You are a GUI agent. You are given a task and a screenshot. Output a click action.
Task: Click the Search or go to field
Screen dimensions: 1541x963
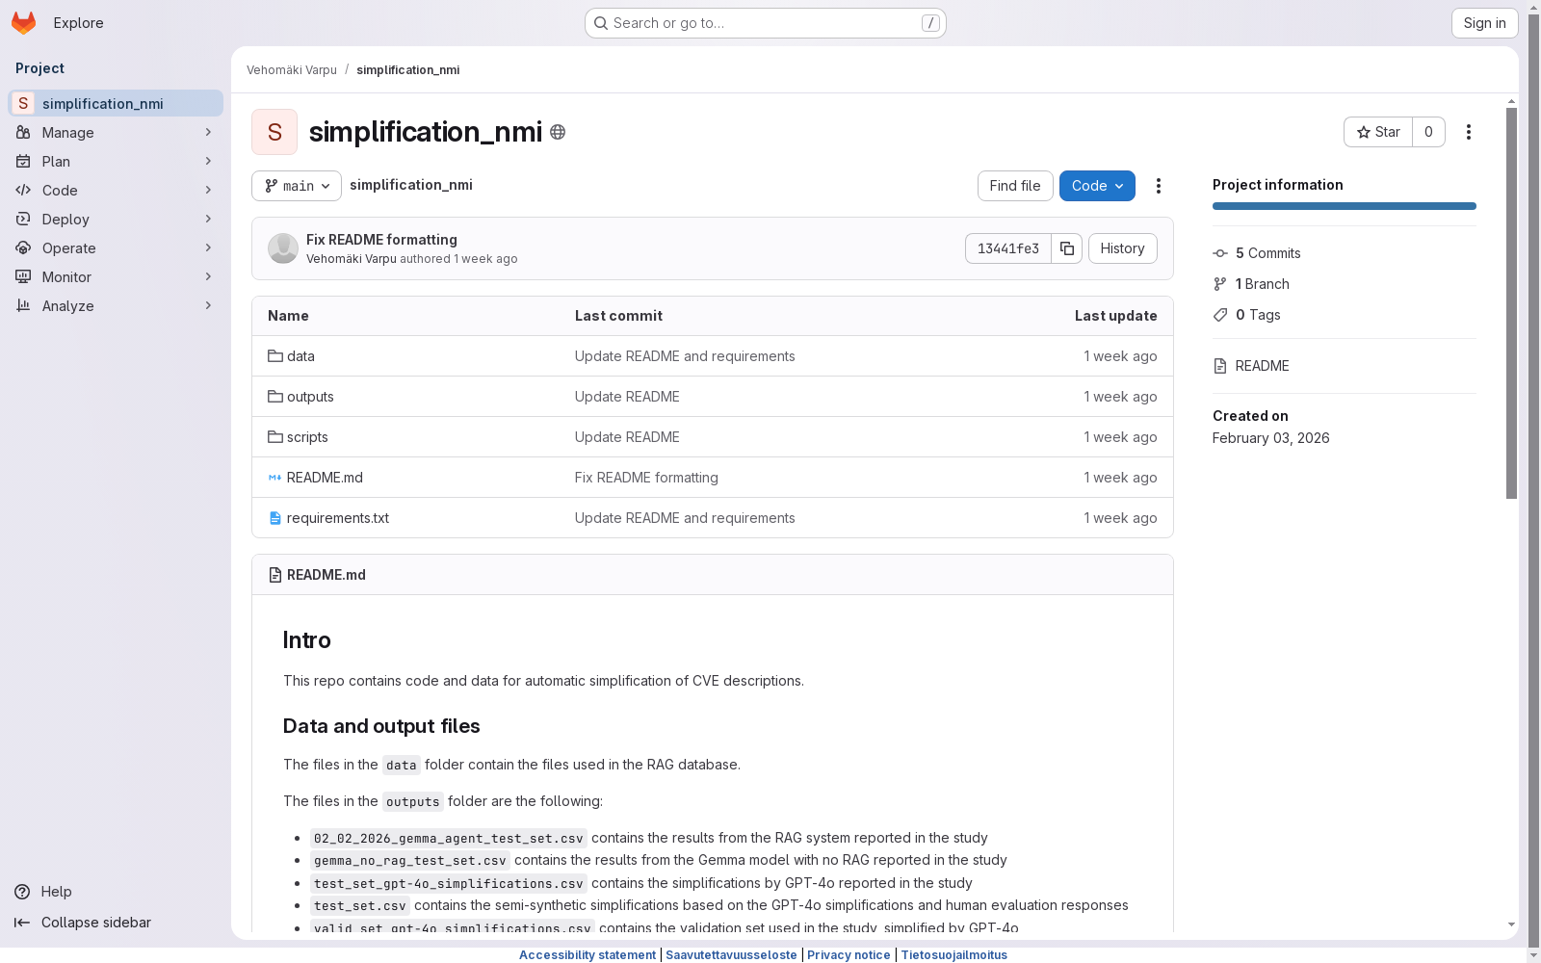point(766,23)
